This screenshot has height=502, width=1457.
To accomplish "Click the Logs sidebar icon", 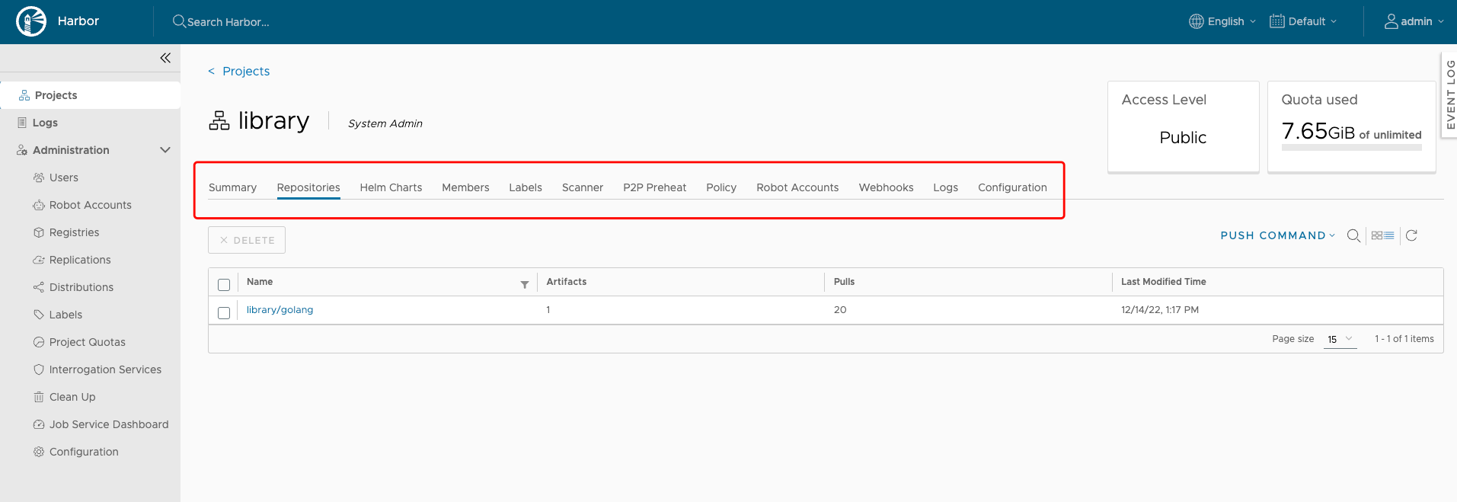I will pos(22,123).
